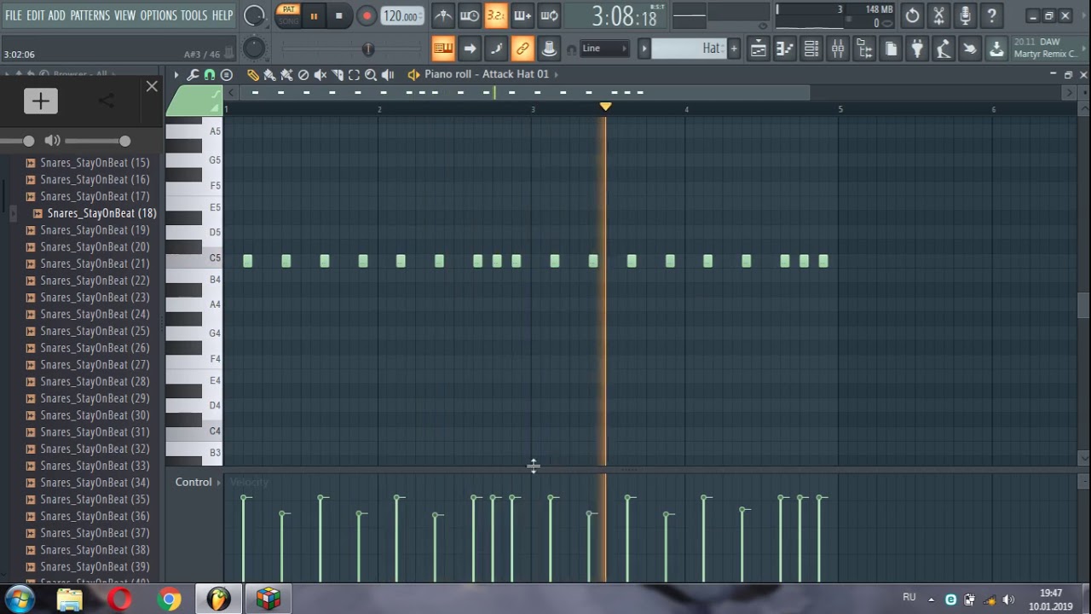The height and width of the screenshot is (614, 1091).
Task: Open the piano roll wrench tool options
Action: pos(193,74)
